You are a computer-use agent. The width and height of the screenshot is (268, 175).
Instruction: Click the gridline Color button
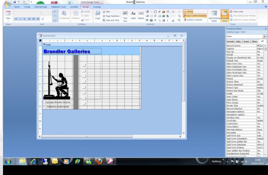point(86,20)
